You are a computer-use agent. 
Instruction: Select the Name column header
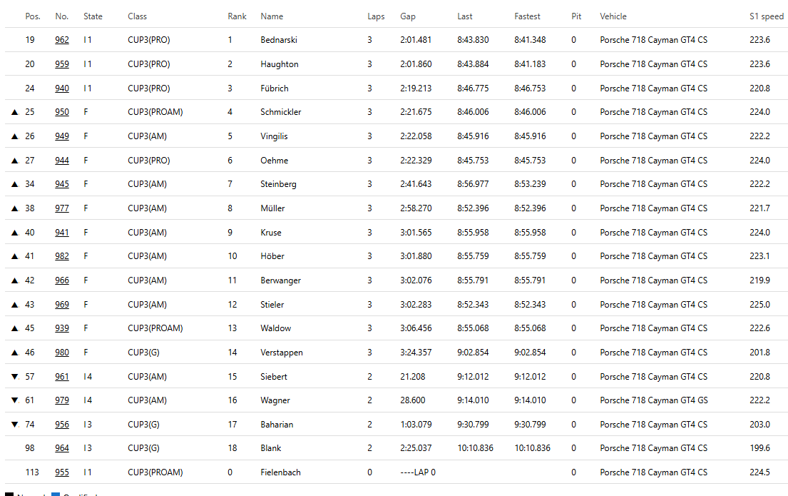pyautogui.click(x=272, y=16)
